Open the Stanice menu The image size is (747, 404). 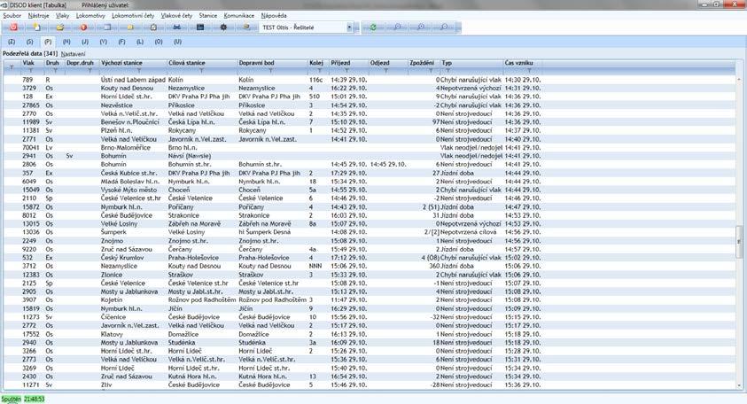click(x=207, y=16)
